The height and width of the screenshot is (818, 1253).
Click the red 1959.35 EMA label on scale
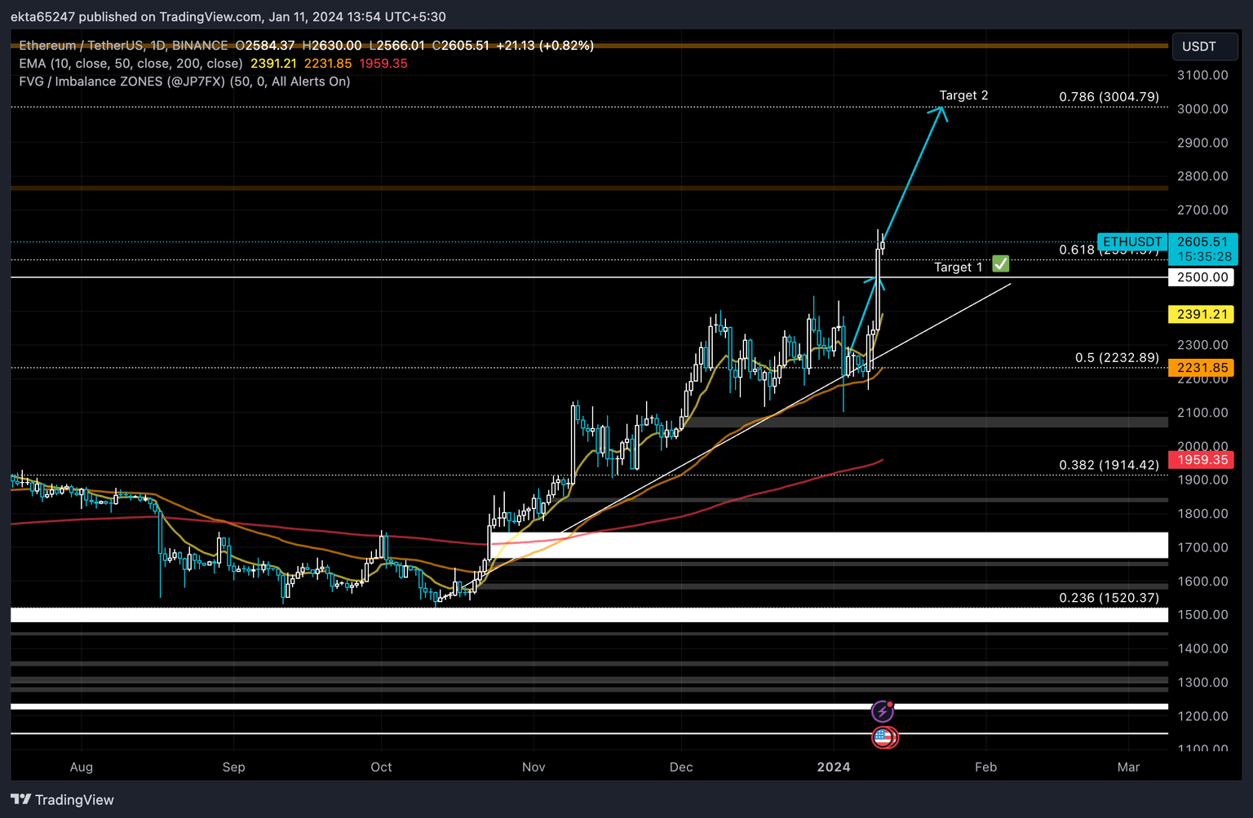[x=1200, y=460]
